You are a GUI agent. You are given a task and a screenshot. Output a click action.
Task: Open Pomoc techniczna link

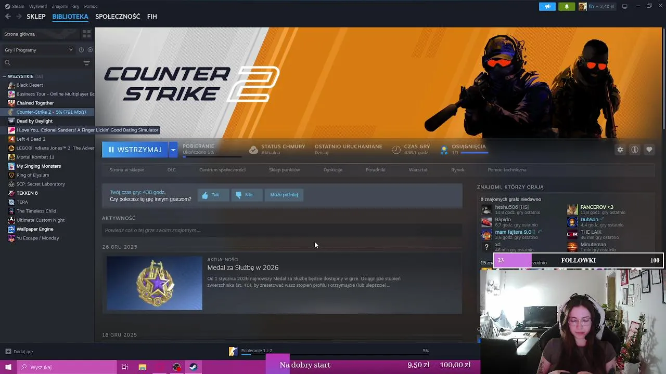507,170
